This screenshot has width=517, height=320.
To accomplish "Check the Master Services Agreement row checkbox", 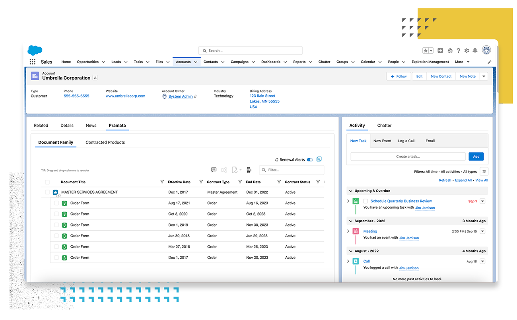I will tap(47, 192).
